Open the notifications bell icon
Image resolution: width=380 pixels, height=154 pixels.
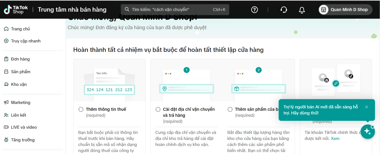tap(302, 10)
